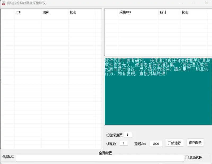Screen dimensions: 212x164
Task: Enable the 启动代理 proxy checkbox
Action: click(x=187, y=157)
